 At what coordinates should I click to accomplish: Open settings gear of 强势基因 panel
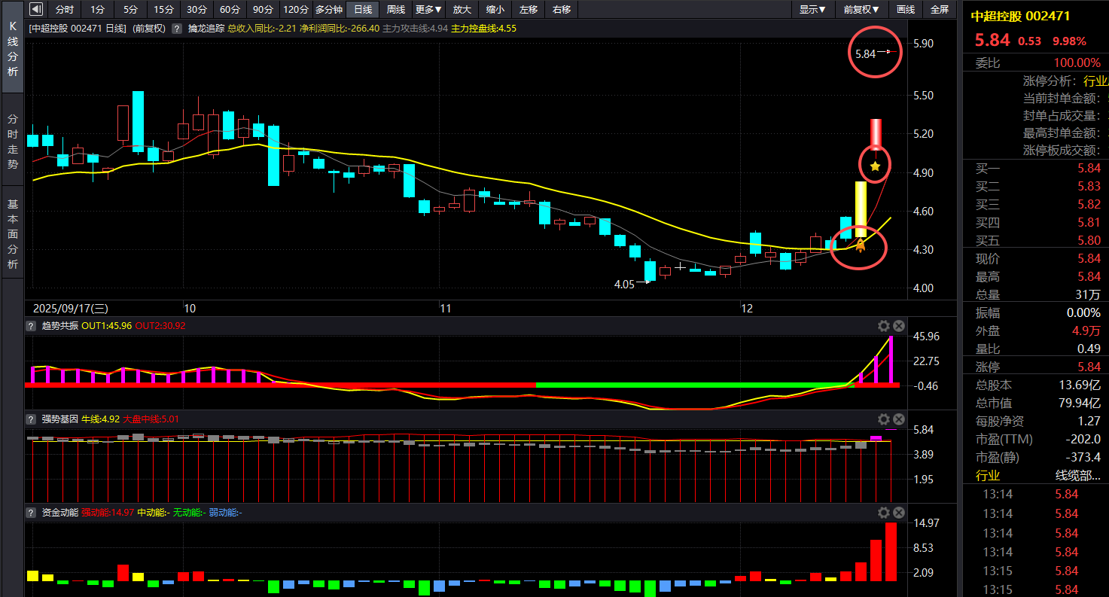click(884, 419)
